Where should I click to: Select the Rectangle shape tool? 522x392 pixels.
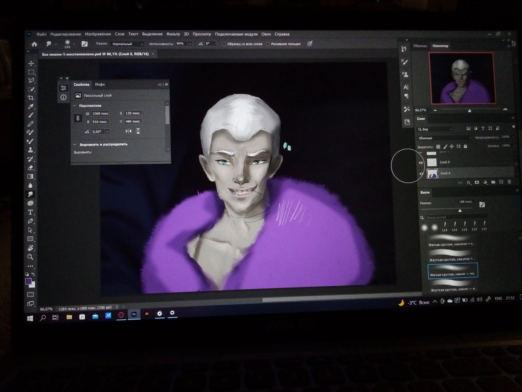31,239
